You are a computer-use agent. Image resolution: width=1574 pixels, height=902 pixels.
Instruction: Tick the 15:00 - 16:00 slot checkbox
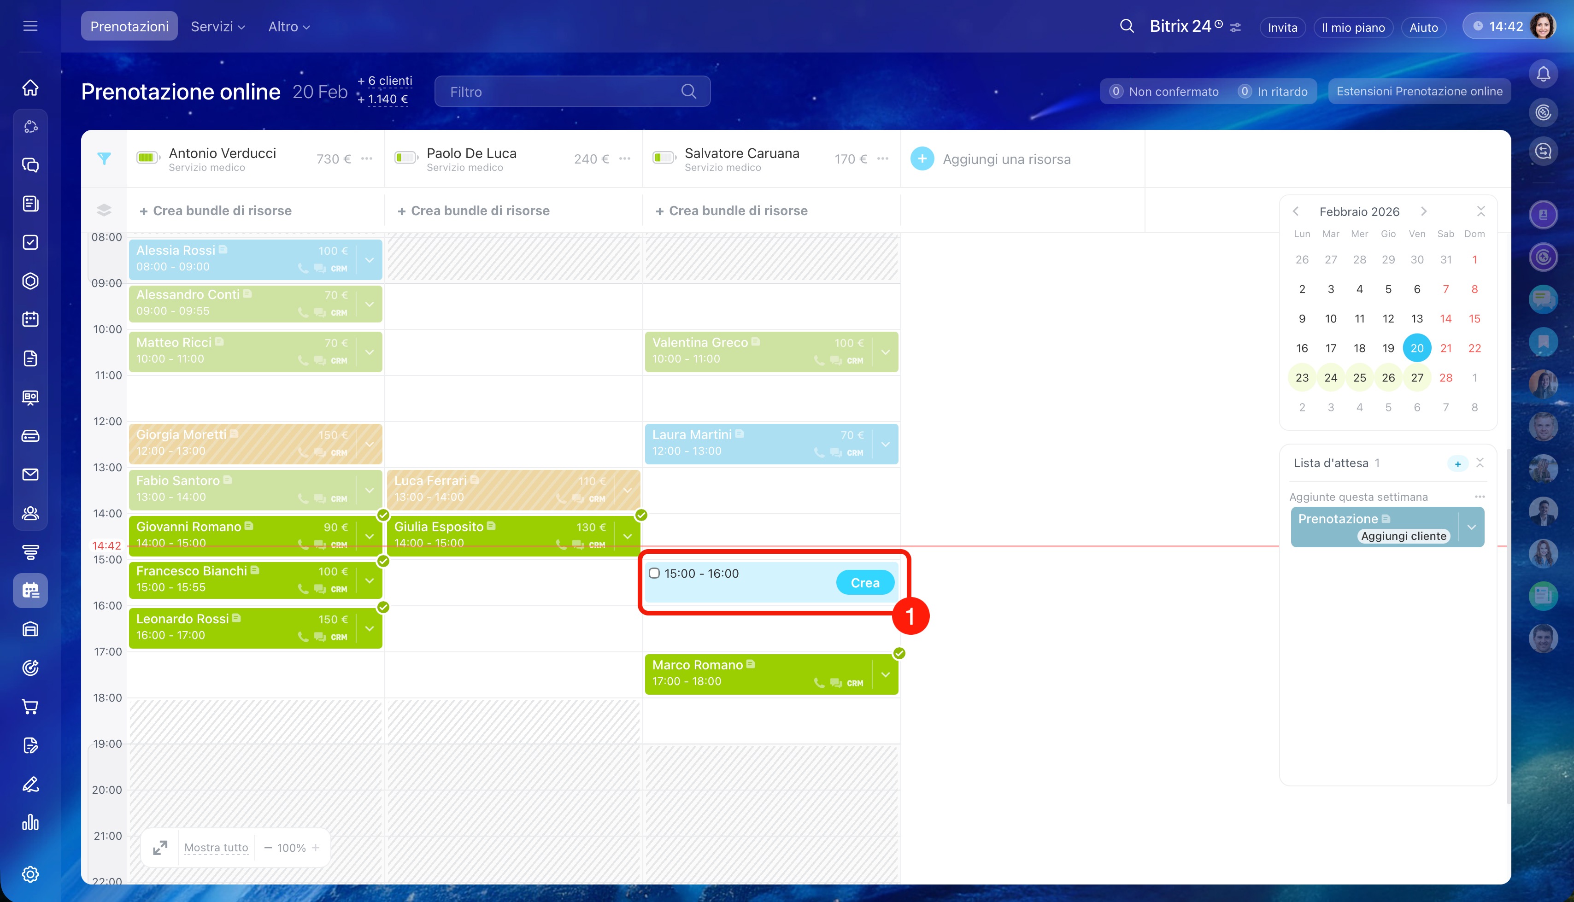tap(654, 573)
